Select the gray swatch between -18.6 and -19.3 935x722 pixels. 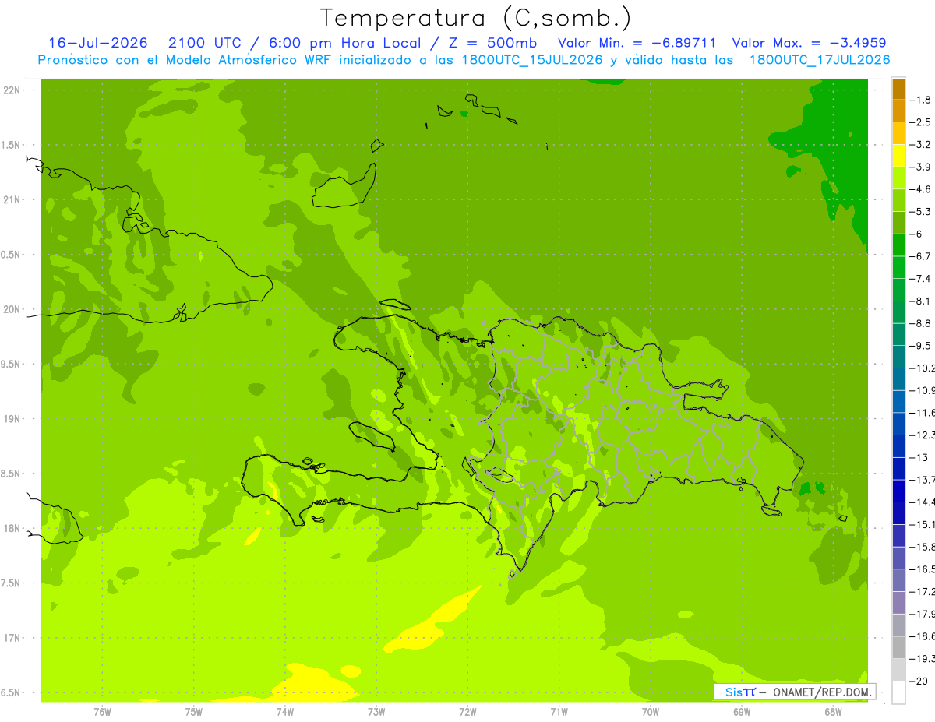(898, 647)
